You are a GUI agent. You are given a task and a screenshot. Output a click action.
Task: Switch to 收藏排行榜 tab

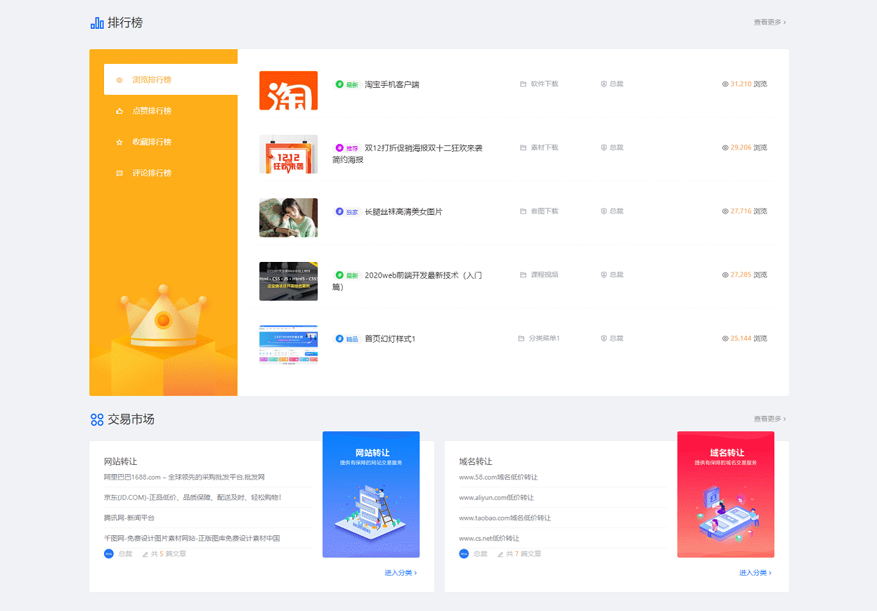[x=171, y=142]
